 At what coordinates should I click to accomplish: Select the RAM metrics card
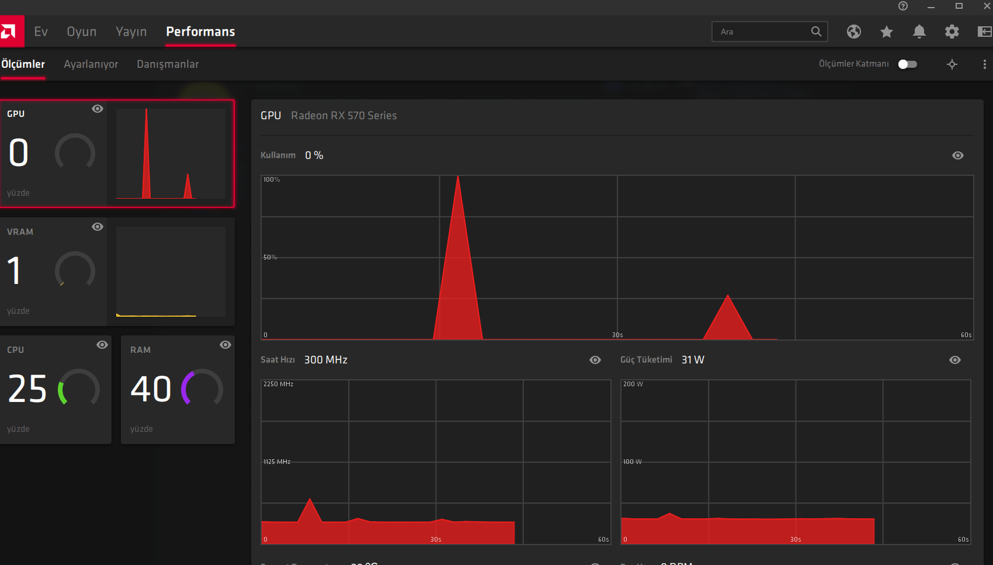[178, 390]
